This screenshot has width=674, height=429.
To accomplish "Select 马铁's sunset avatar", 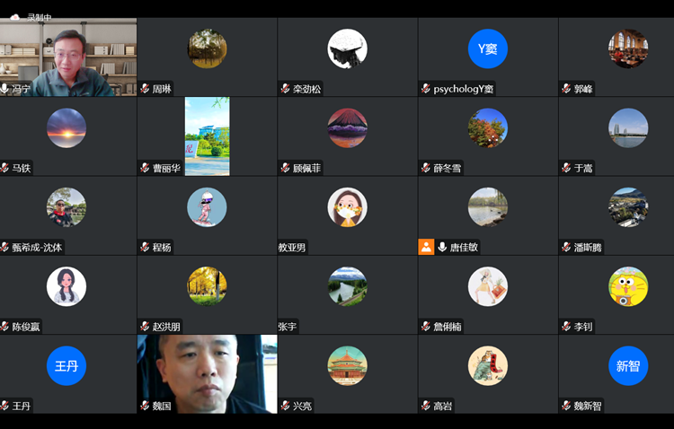I will (x=67, y=127).
